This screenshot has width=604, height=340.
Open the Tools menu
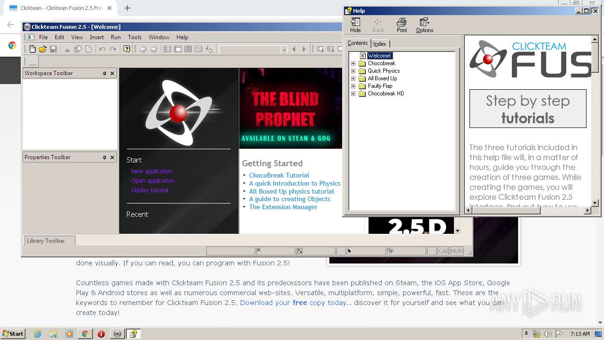coord(134,37)
